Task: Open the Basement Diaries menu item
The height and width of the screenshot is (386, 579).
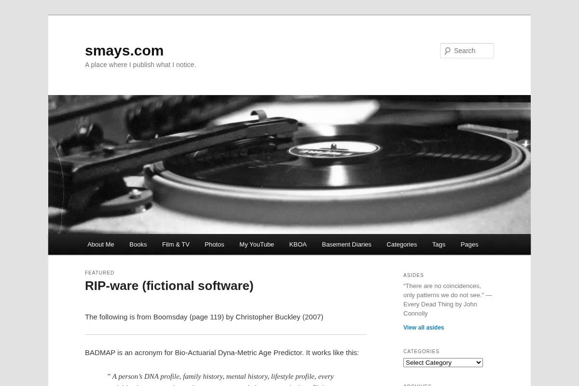Action: [346, 245]
